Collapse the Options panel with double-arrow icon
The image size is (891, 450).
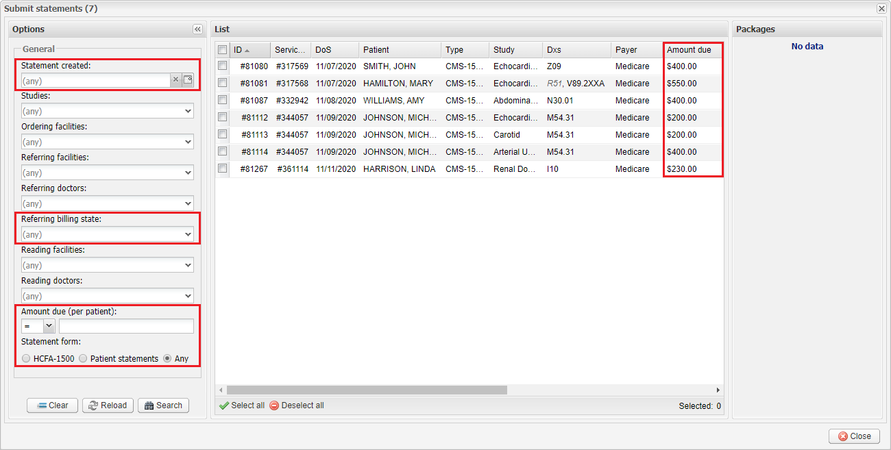197,29
